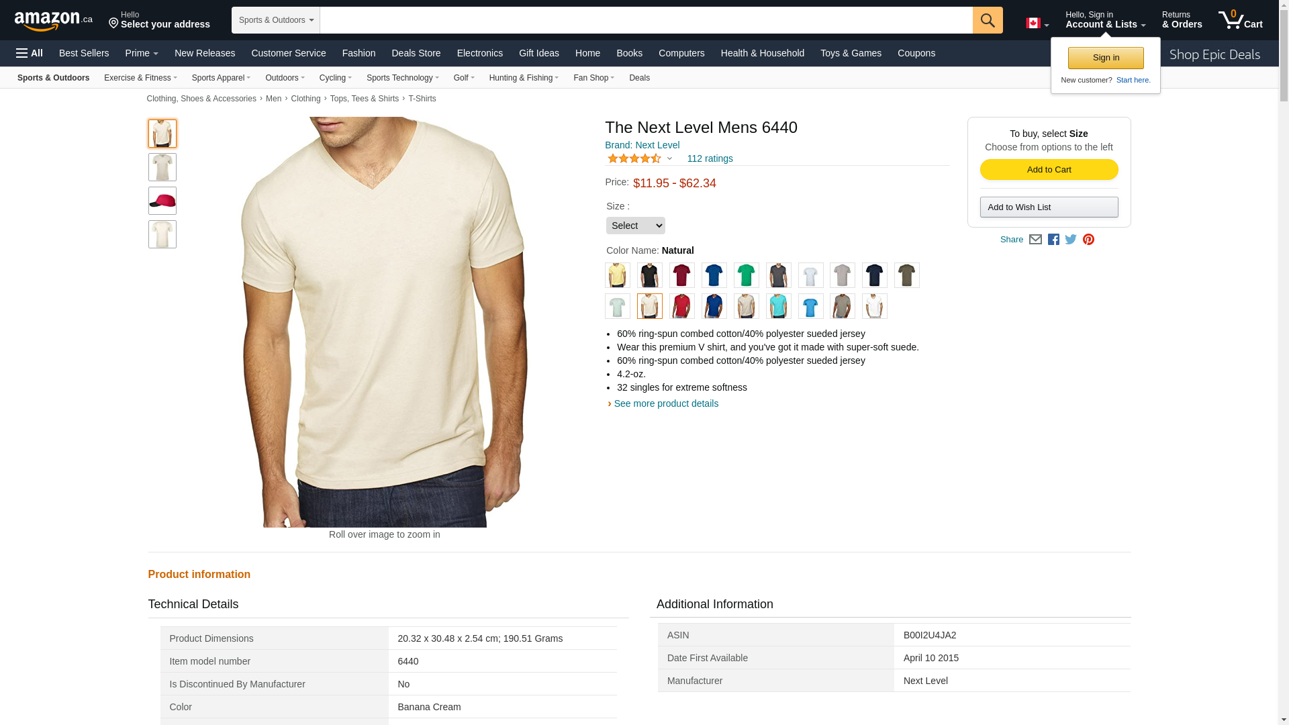Open the All hamburger menu
The width and height of the screenshot is (1289, 725).
pyautogui.click(x=30, y=53)
